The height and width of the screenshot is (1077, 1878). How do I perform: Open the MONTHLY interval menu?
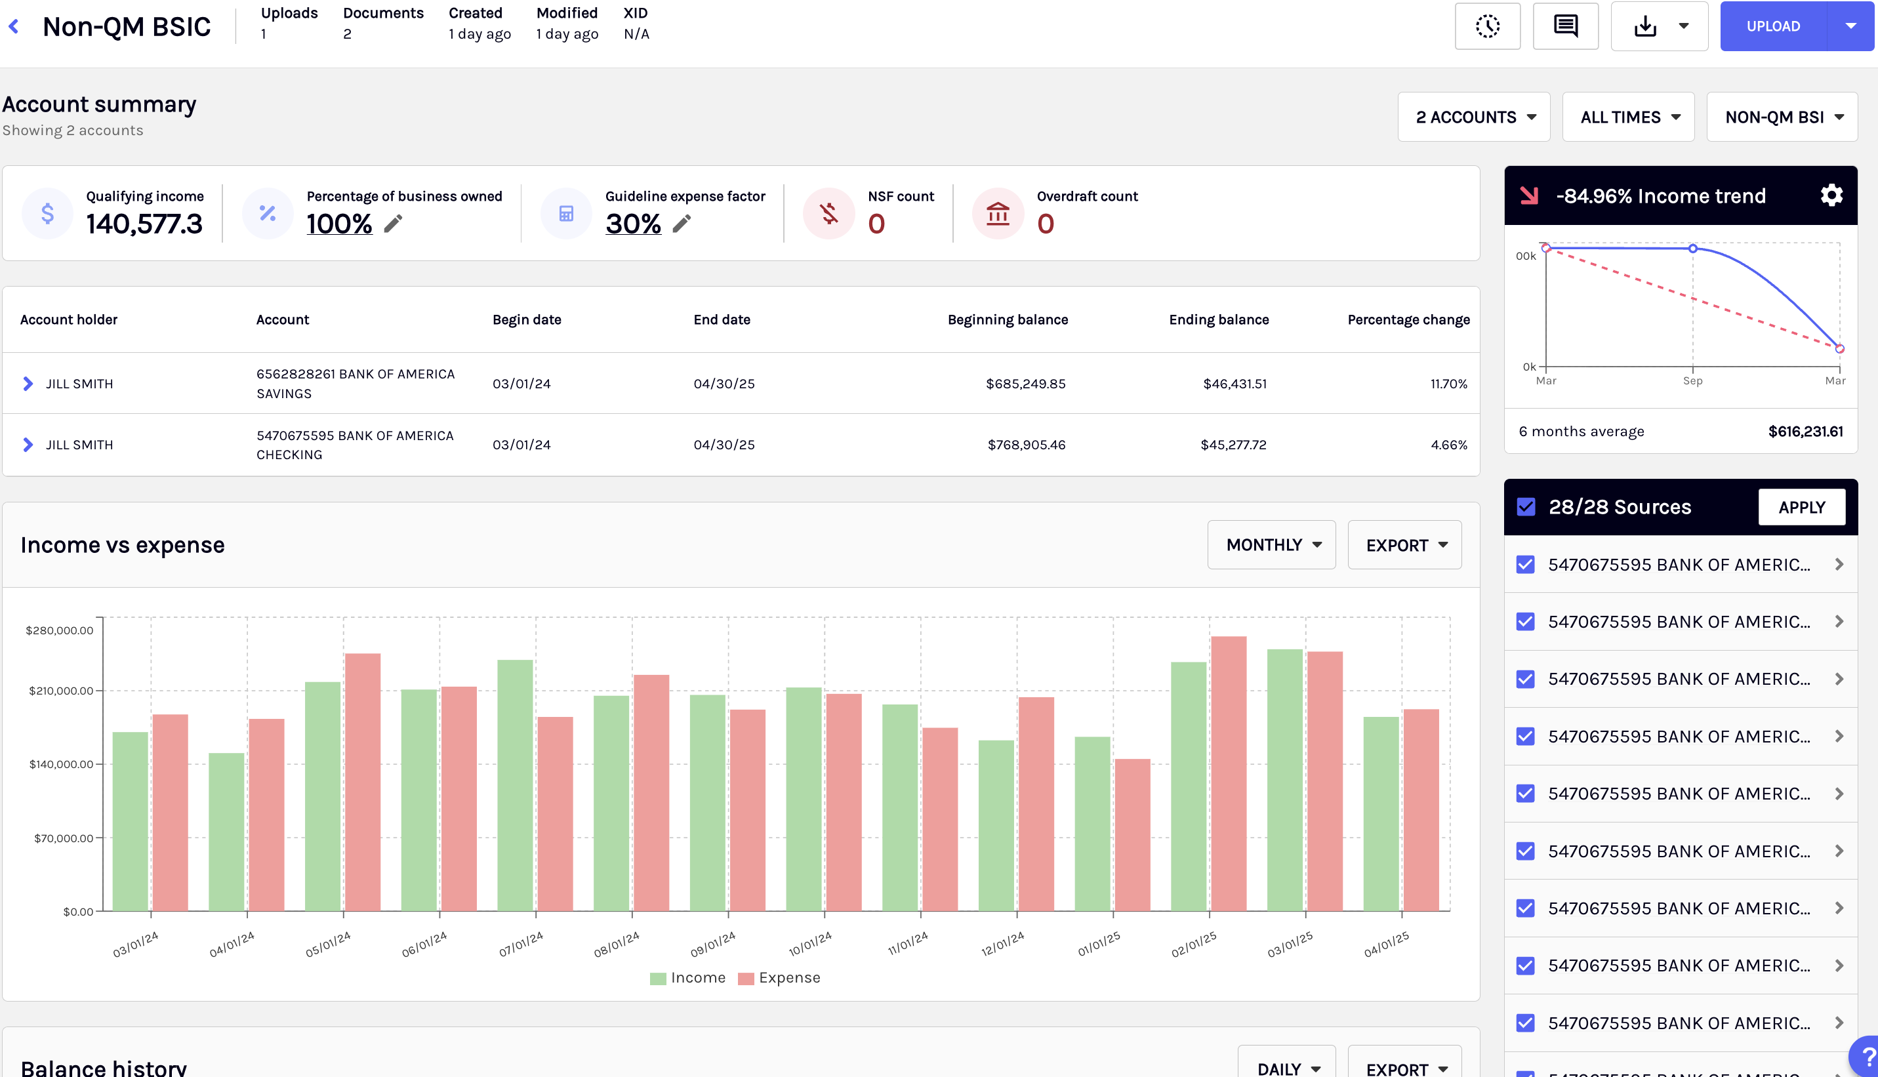click(x=1271, y=545)
